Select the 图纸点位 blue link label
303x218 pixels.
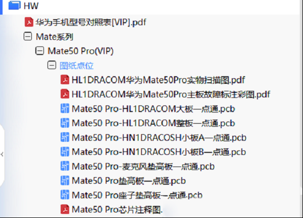(77, 66)
